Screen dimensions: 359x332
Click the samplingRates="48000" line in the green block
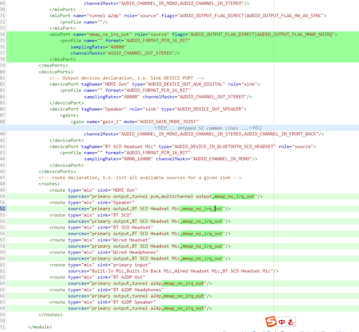(98, 47)
